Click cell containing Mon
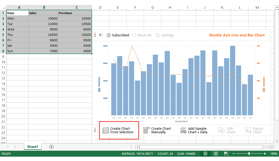 click(17, 18)
